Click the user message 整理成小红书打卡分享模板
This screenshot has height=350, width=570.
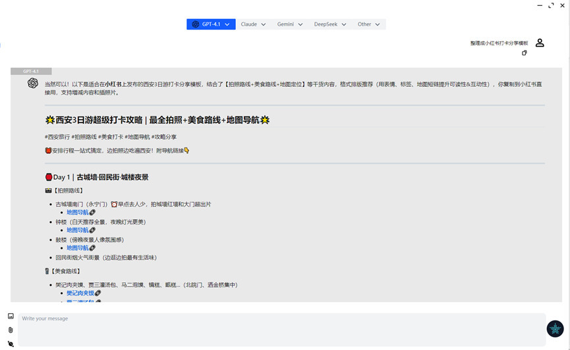click(499, 43)
